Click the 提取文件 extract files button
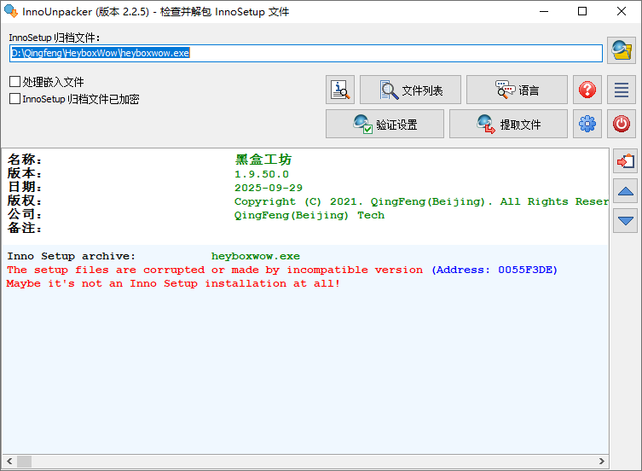The width and height of the screenshot is (642, 471). [508, 124]
